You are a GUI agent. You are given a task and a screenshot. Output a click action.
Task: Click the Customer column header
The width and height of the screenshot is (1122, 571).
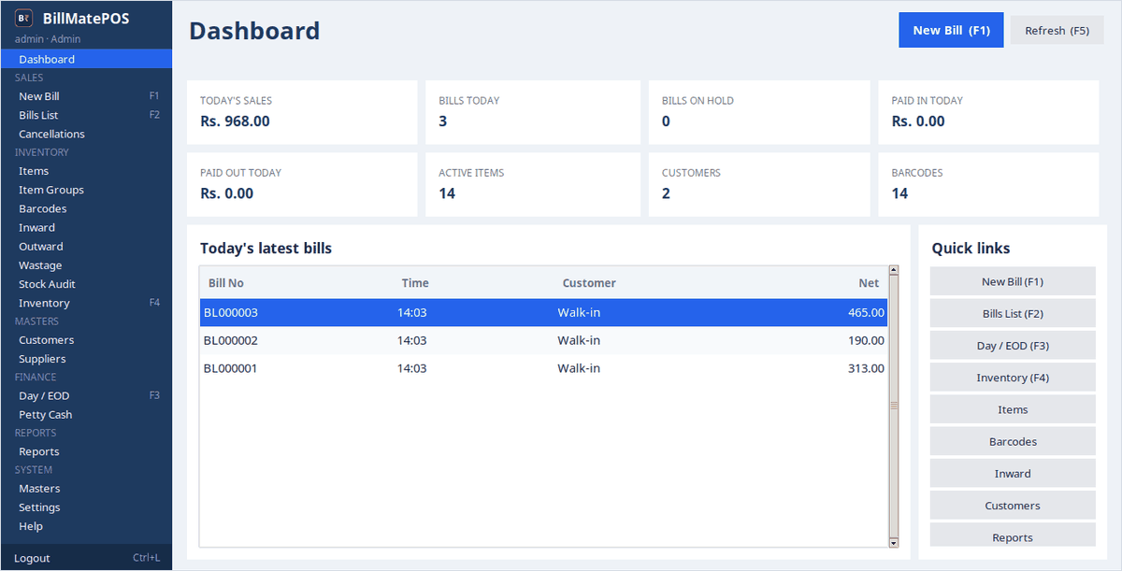coord(635,282)
